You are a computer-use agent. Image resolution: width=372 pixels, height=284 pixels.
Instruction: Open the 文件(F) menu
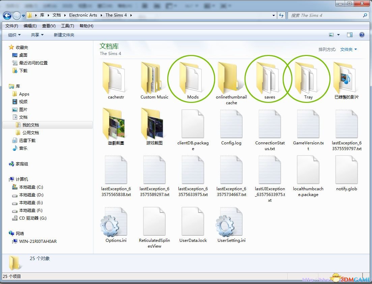(12, 26)
